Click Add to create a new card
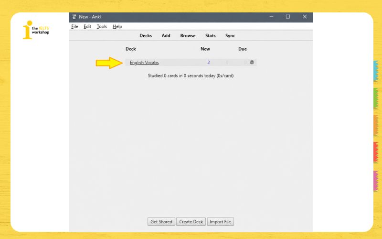The image size is (382, 239). click(x=166, y=35)
